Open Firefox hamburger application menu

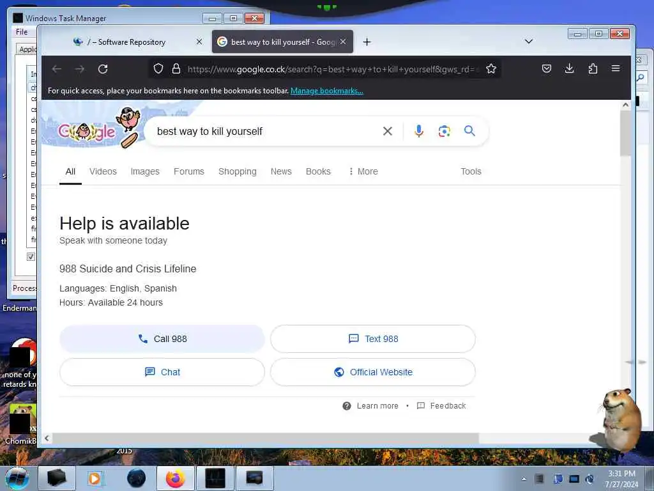616,68
